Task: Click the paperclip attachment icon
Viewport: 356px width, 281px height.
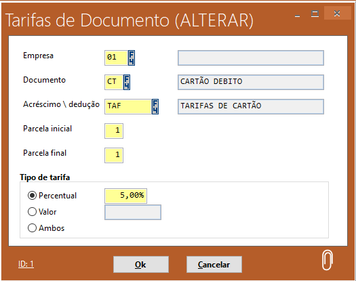Action: pyautogui.click(x=327, y=260)
